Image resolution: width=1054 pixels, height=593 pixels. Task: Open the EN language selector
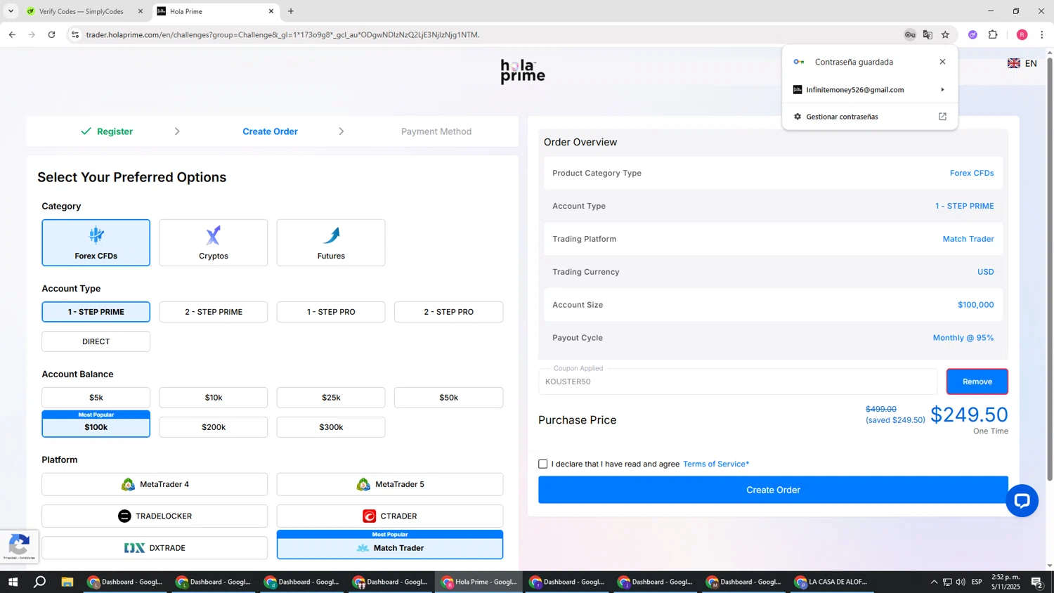(1022, 63)
